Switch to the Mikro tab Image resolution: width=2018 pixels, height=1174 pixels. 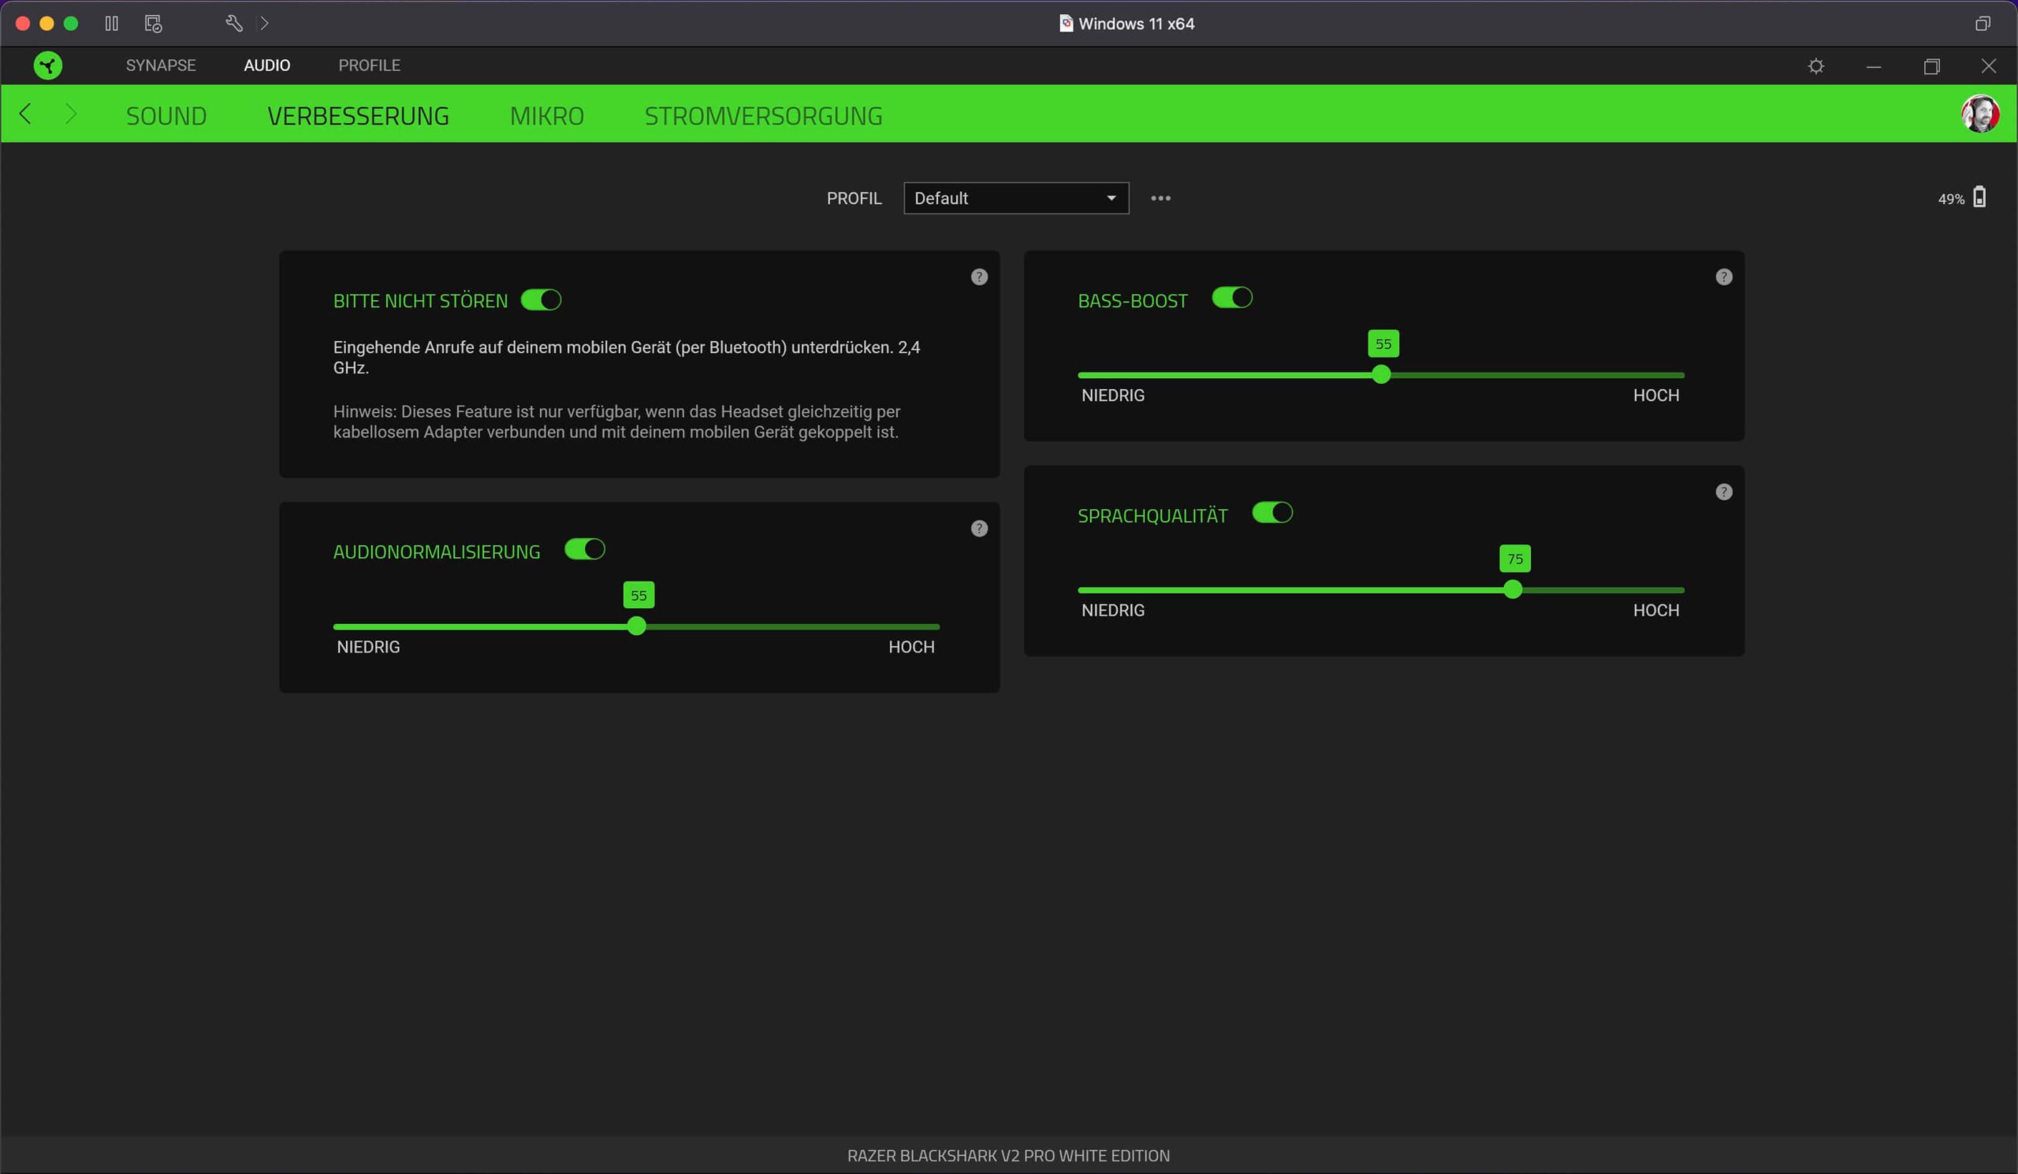pyautogui.click(x=546, y=116)
